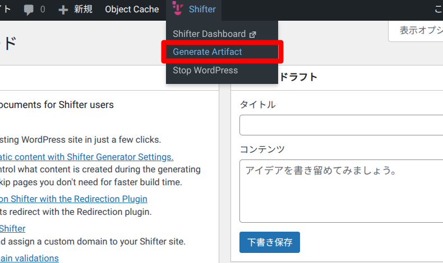Click the 'Documents for Shifter users' heading
443x263 pixels.
(x=57, y=105)
